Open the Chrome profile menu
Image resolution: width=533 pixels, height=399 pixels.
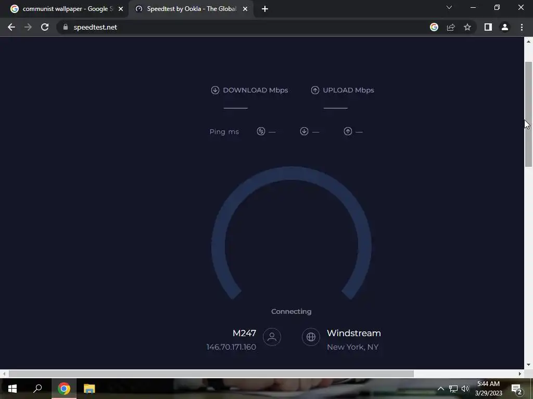pyautogui.click(x=505, y=27)
